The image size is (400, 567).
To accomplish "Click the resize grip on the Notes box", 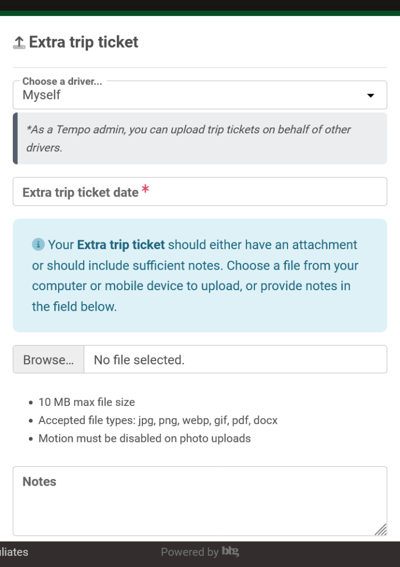I will point(381,529).
